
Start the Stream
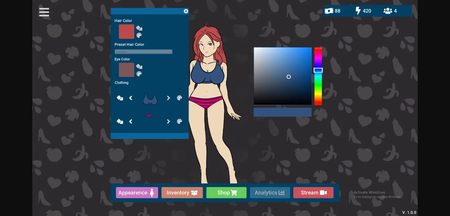313,193
